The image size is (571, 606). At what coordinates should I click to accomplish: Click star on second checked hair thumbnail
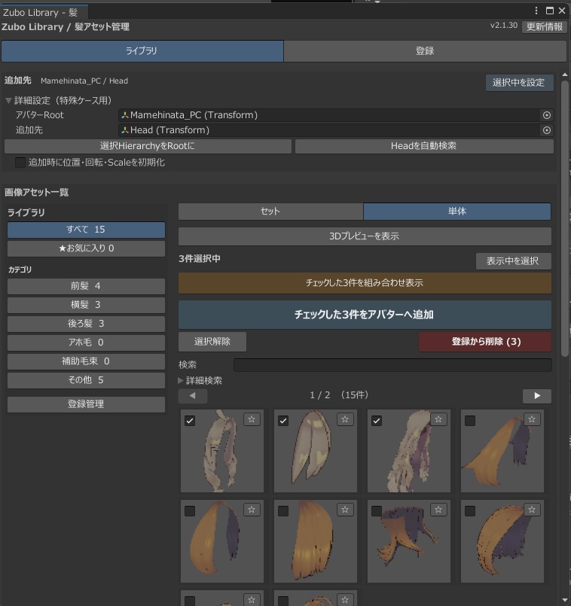(345, 419)
